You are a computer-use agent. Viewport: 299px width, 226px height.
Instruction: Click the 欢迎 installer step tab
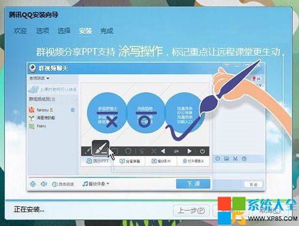[20, 31]
